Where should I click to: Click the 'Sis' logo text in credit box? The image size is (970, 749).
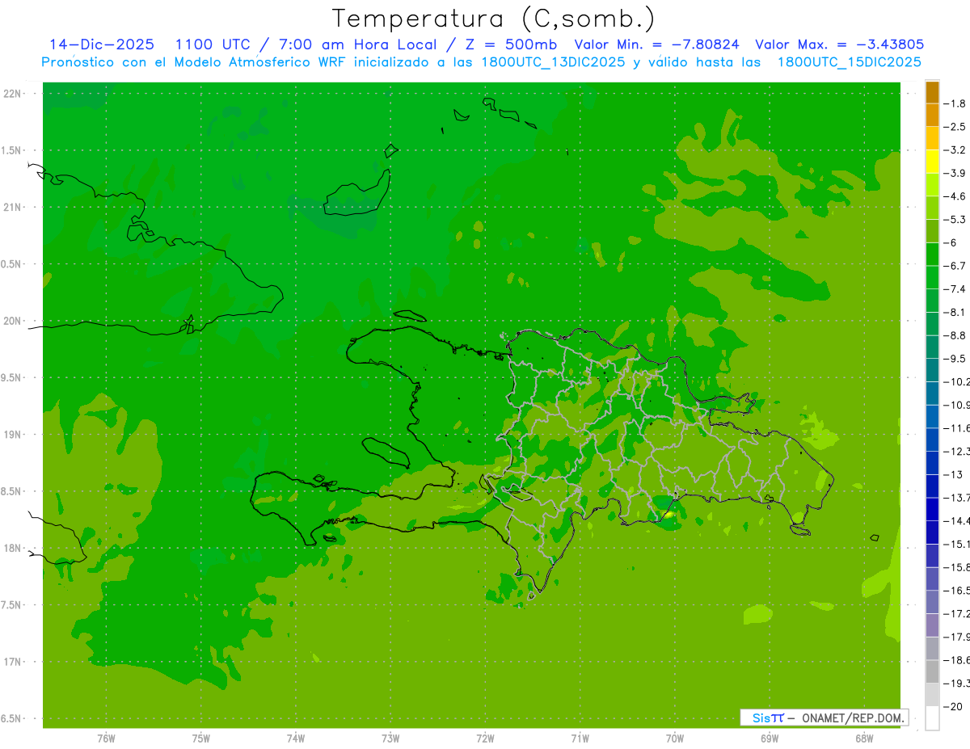pyautogui.click(x=761, y=717)
